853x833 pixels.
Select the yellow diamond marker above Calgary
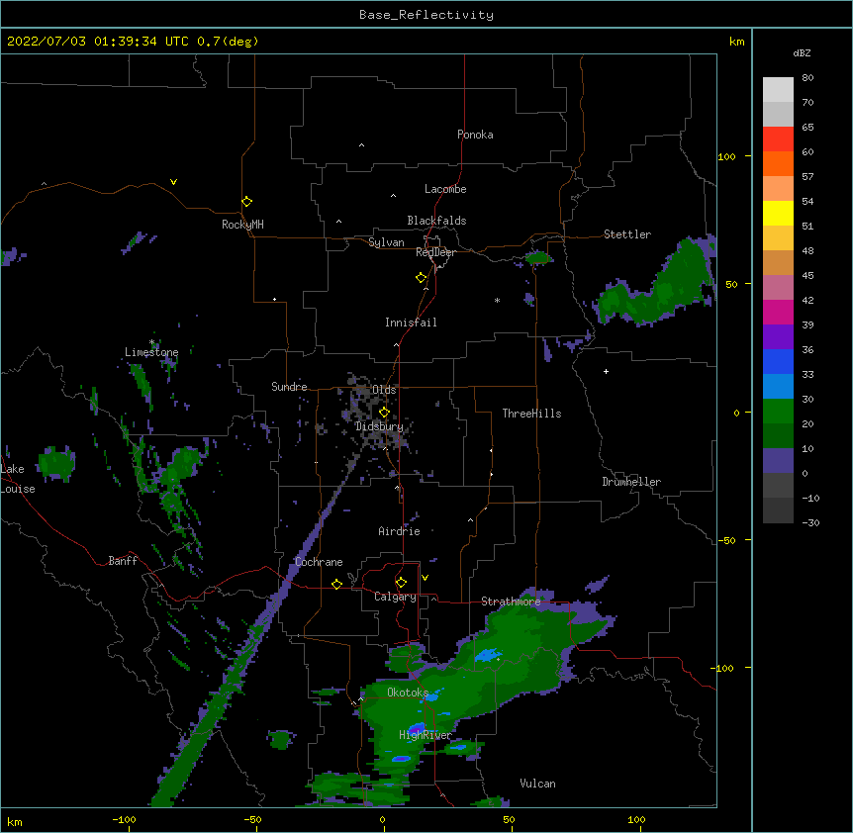point(401,583)
